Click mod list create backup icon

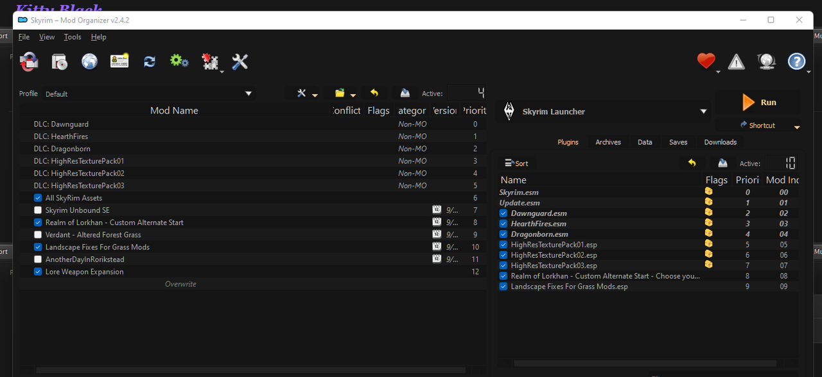coord(405,94)
